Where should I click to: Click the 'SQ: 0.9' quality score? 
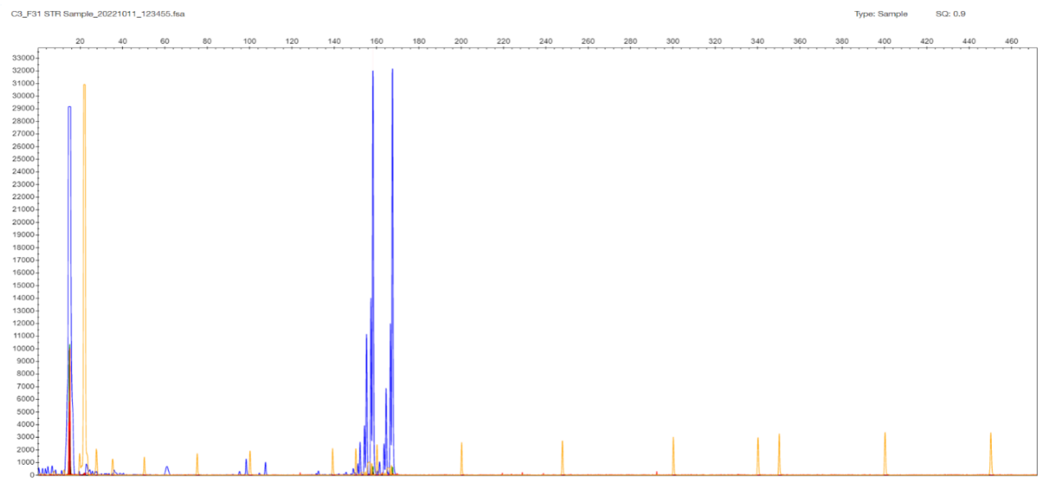pos(950,14)
